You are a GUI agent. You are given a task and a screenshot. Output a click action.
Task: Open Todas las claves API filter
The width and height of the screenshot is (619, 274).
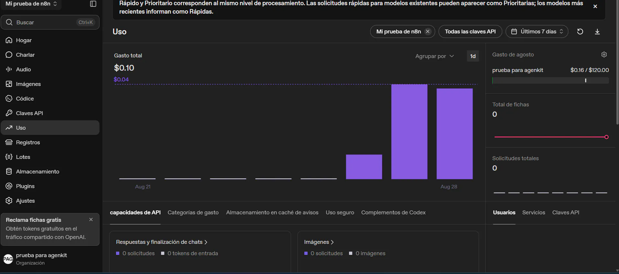tap(470, 31)
